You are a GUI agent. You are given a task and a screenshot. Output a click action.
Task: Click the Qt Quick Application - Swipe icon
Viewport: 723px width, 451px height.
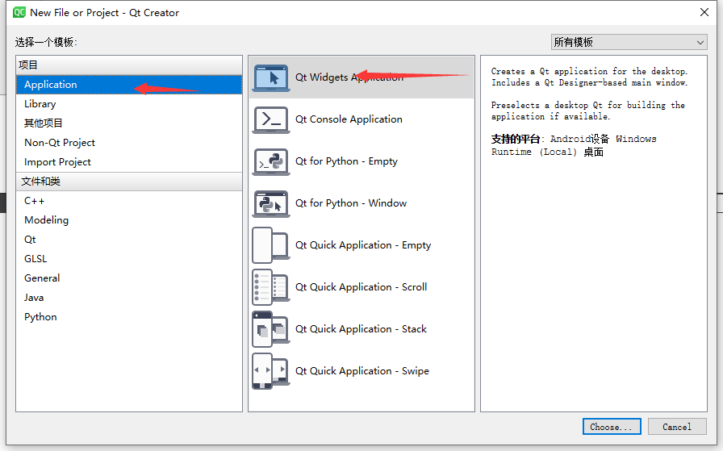[x=271, y=371]
